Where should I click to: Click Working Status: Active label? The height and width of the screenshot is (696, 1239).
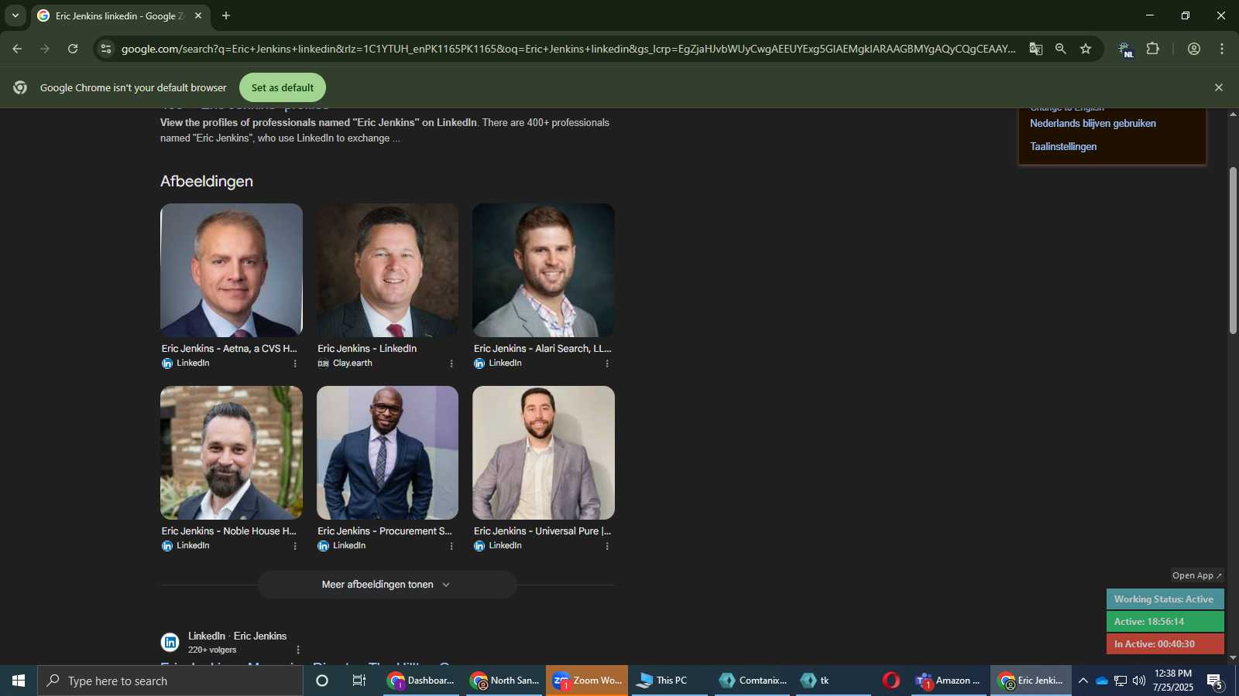click(1165, 599)
